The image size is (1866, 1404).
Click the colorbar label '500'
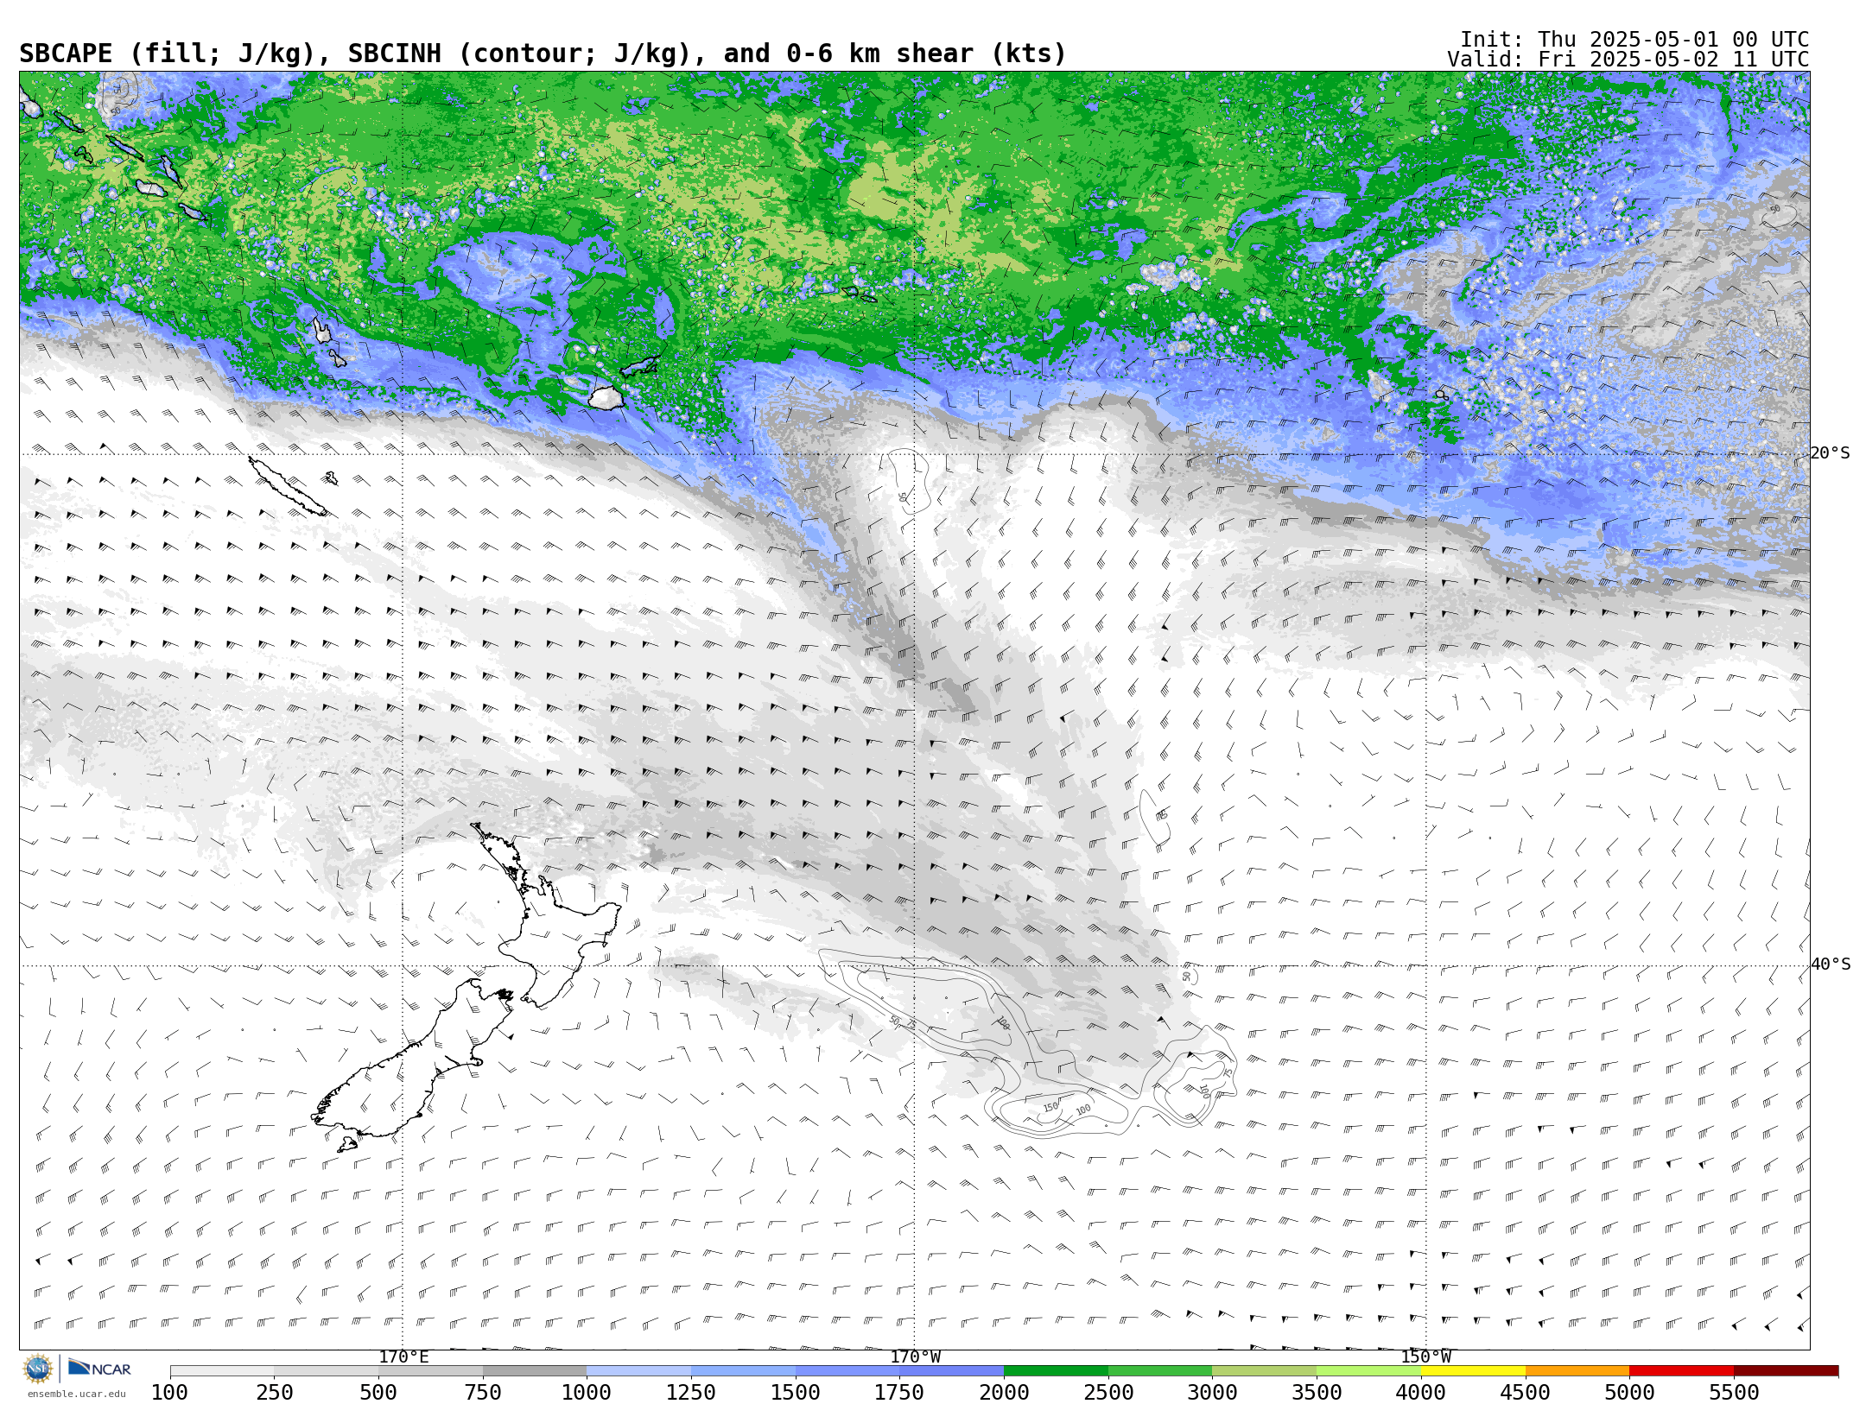(x=378, y=1393)
